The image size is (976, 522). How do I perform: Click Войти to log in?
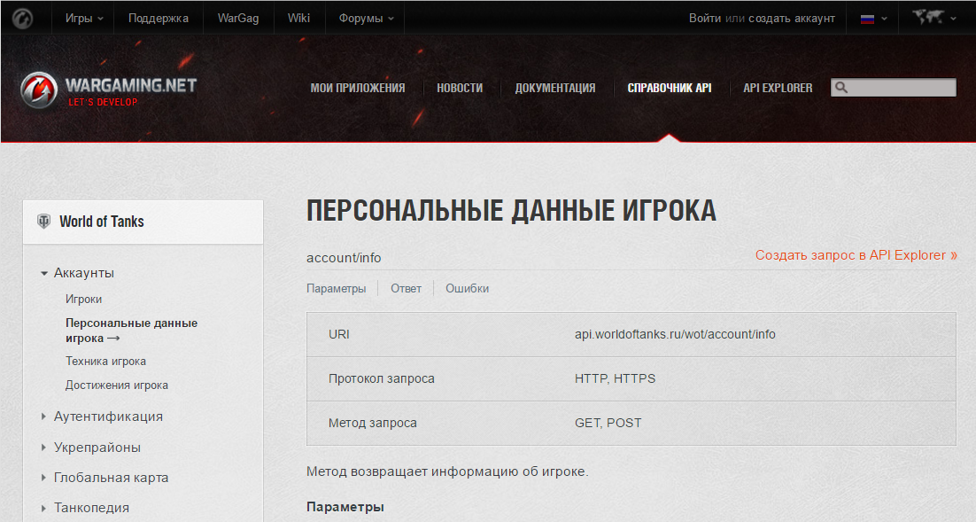click(705, 18)
